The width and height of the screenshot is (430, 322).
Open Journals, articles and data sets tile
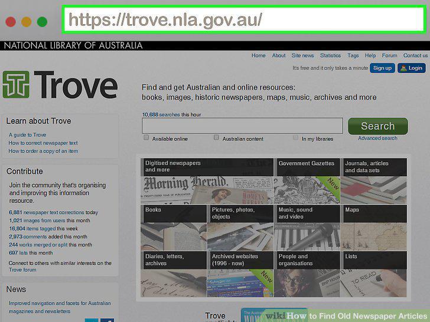tap(373, 181)
